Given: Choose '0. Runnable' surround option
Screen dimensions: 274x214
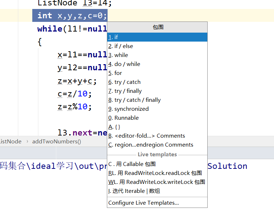Looking at the screenshot, I should (x=157, y=118).
